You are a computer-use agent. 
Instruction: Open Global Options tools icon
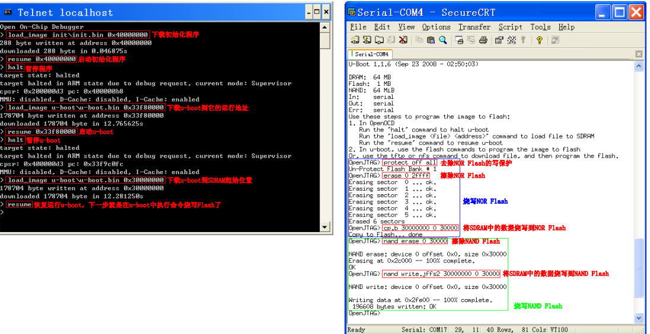coord(512,40)
